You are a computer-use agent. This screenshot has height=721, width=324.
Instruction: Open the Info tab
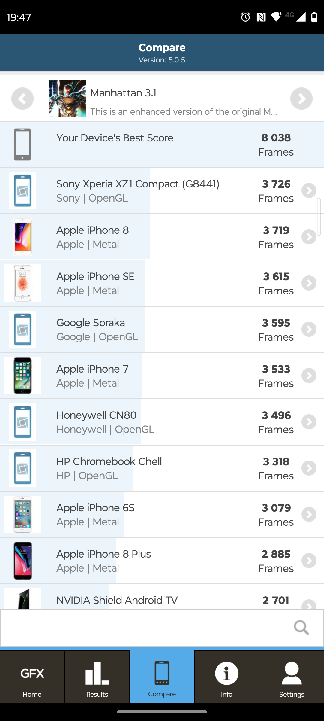coord(227,677)
